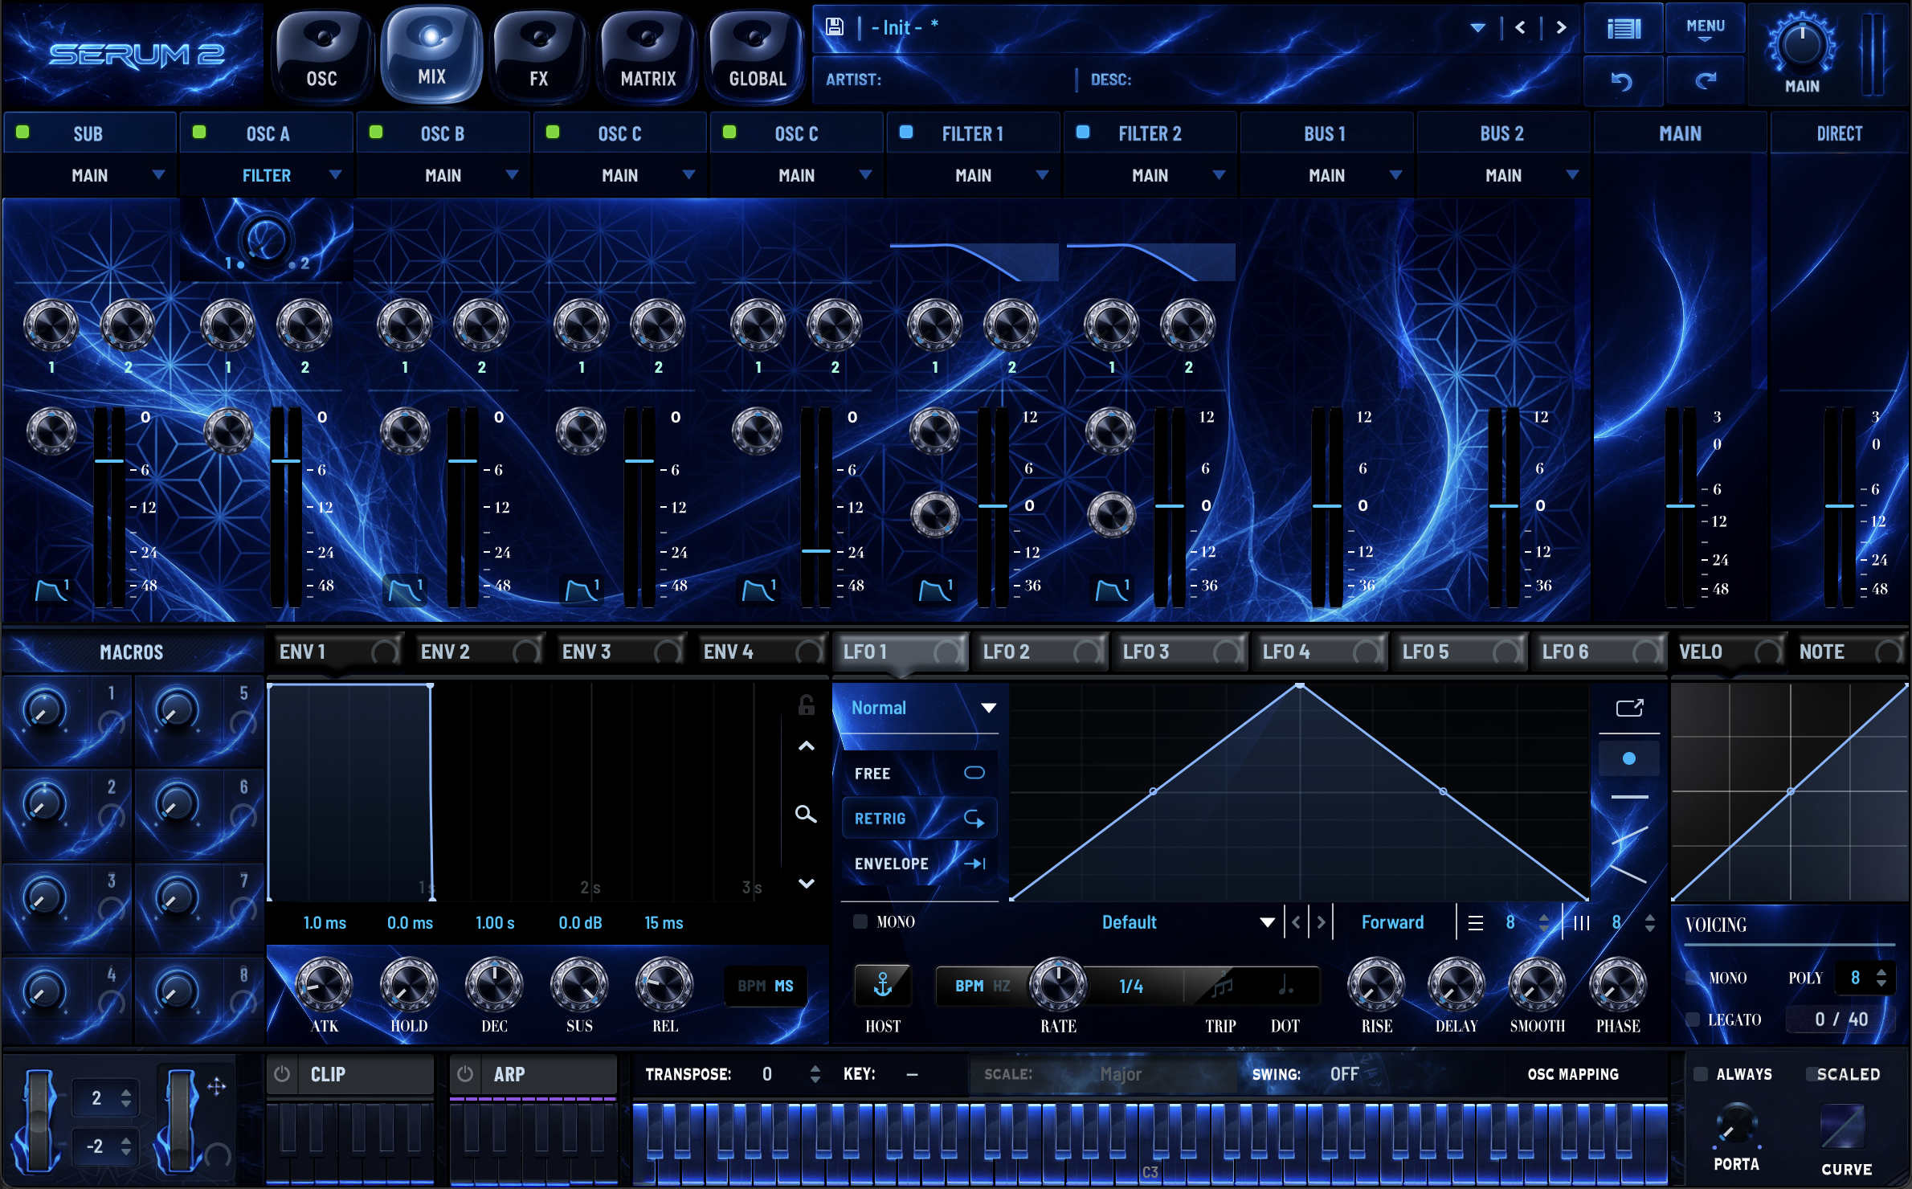The width and height of the screenshot is (1912, 1189).
Task: Click the Forward LFO direction button
Action: (x=1392, y=922)
